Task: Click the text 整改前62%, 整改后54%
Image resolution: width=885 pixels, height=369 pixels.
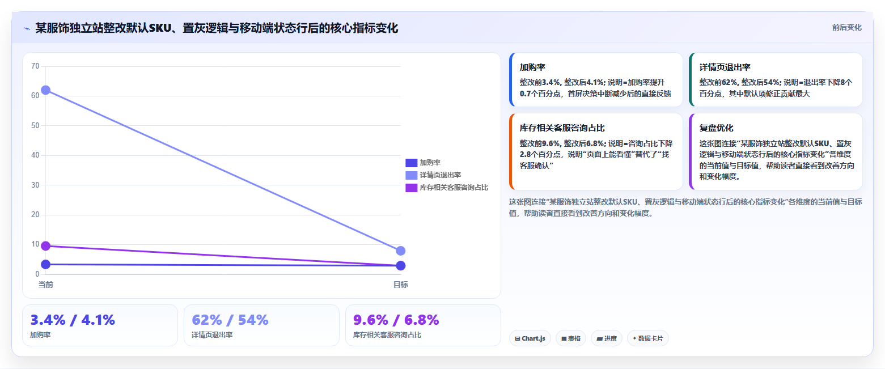Action: tap(739, 82)
